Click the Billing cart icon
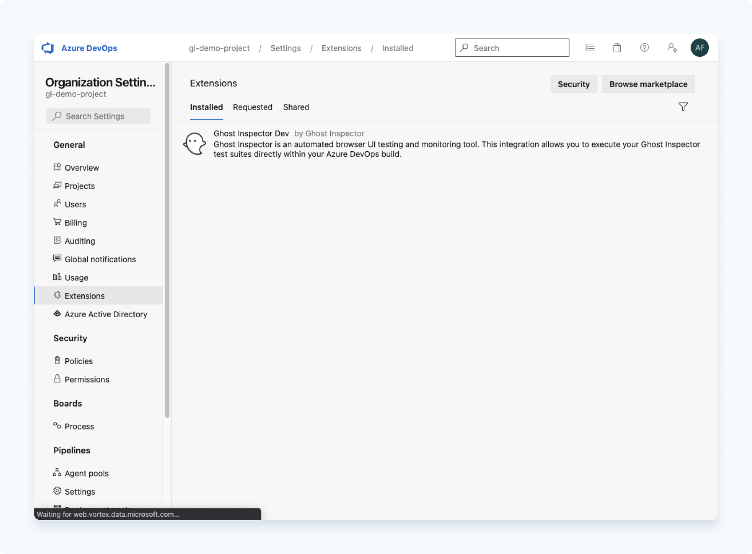752x554 pixels. point(57,222)
